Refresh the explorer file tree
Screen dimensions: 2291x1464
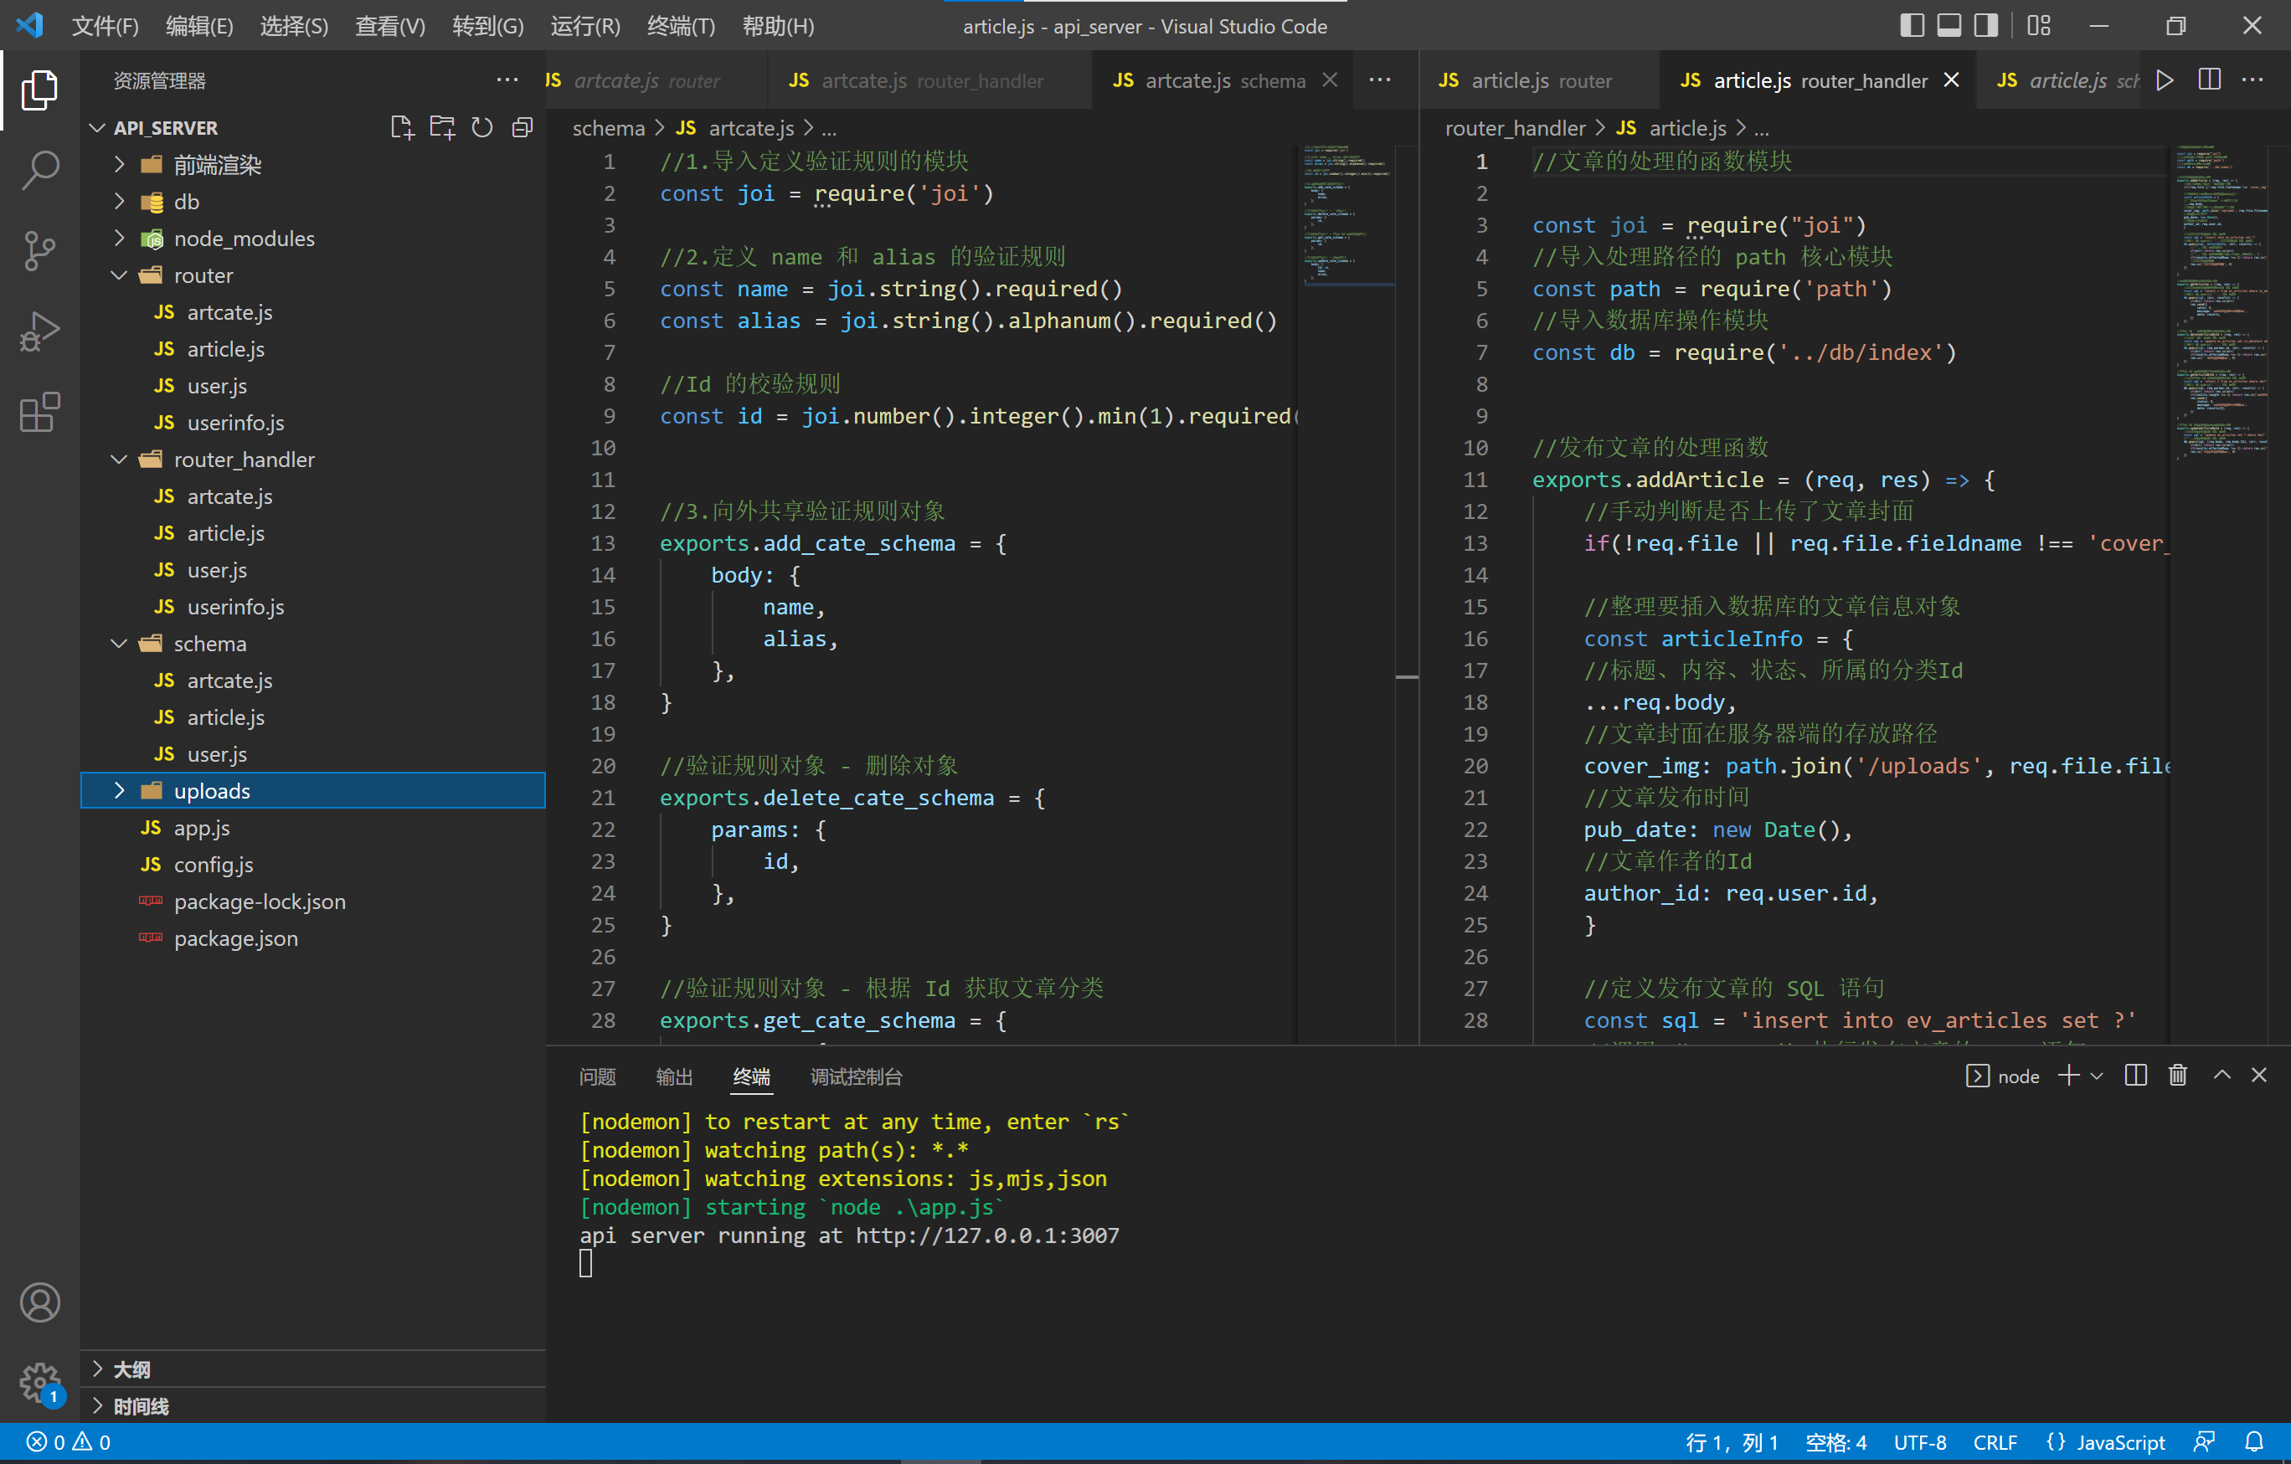[482, 127]
